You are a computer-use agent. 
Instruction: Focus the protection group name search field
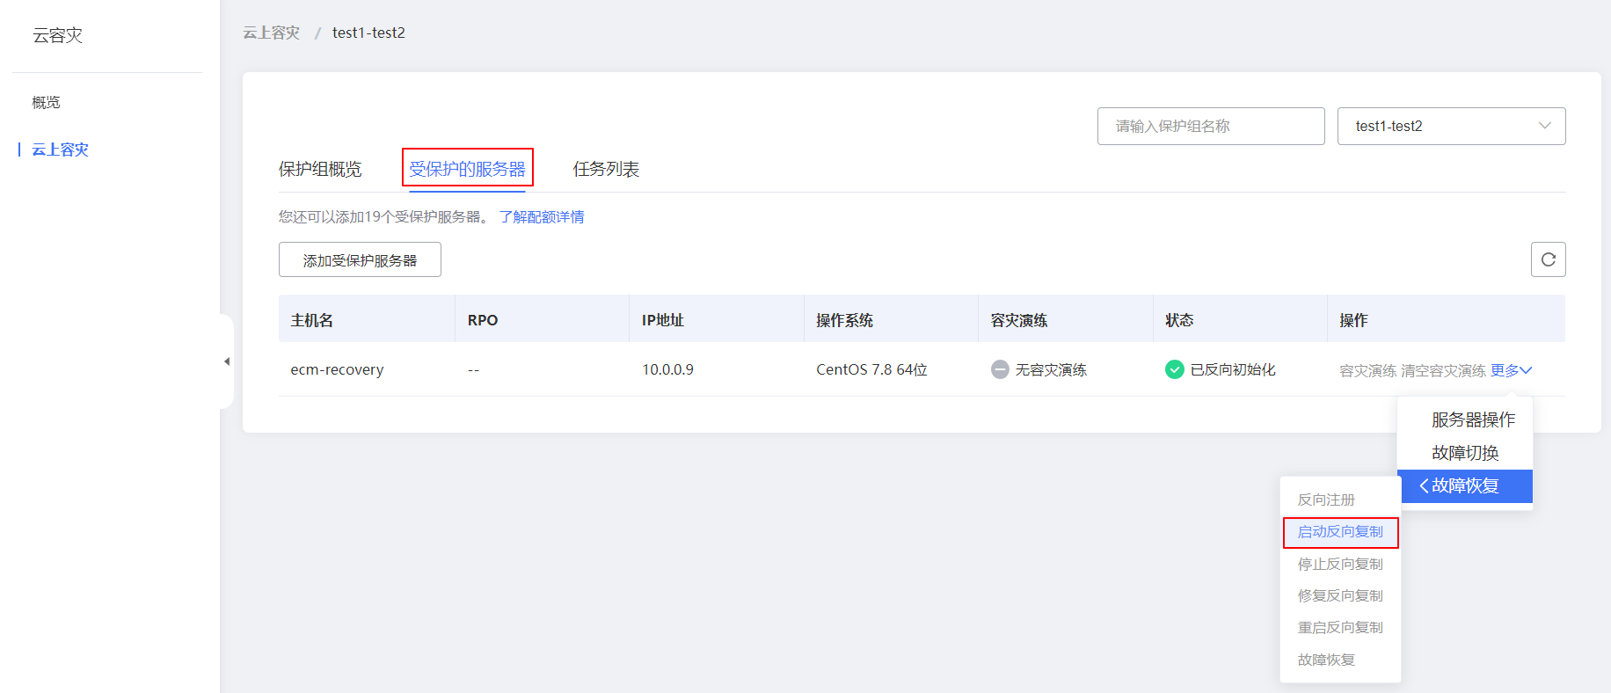[1210, 126]
